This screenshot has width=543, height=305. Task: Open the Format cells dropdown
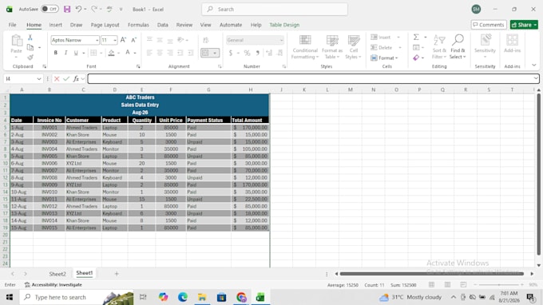point(384,57)
